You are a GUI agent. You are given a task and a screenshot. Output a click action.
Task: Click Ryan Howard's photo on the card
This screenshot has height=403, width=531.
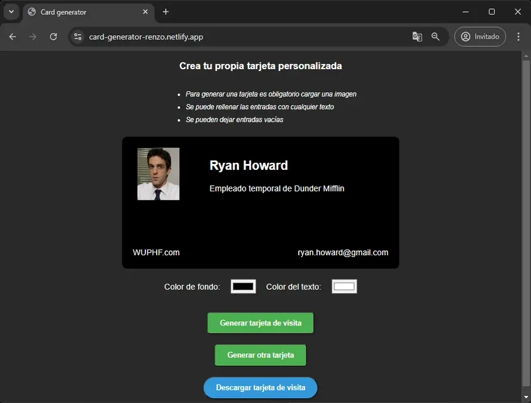point(158,174)
